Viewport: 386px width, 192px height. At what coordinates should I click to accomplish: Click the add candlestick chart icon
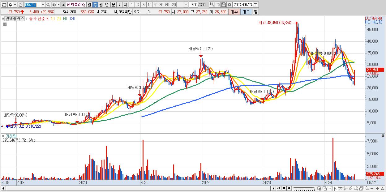click(x=212, y=5)
